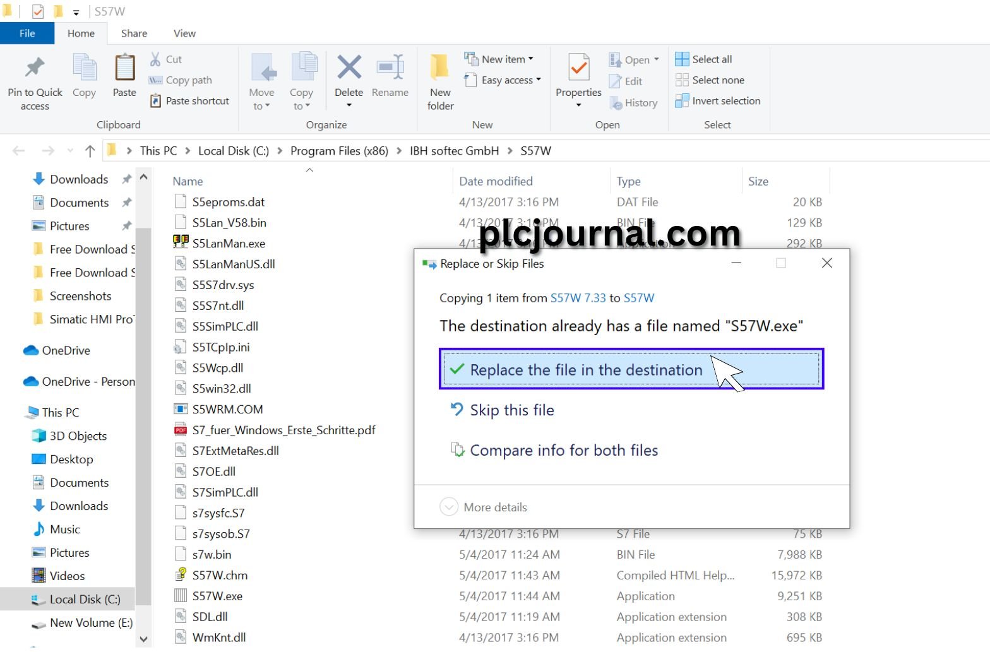Click Invert selection in ribbon

[718, 101]
